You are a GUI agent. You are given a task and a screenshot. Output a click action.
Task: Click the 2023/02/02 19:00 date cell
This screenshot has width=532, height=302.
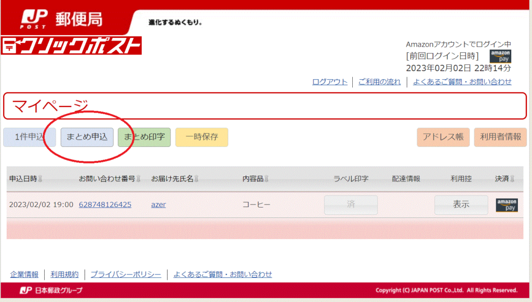(41, 205)
